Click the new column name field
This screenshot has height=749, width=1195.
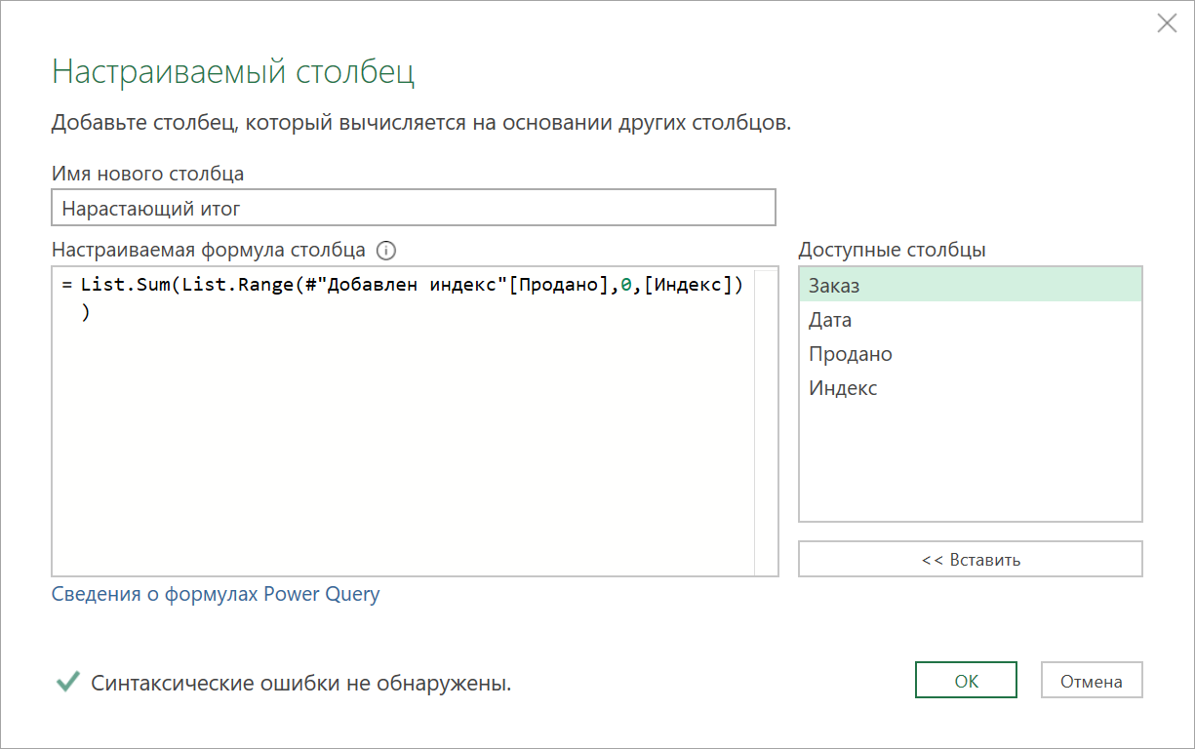pyautogui.click(x=414, y=208)
